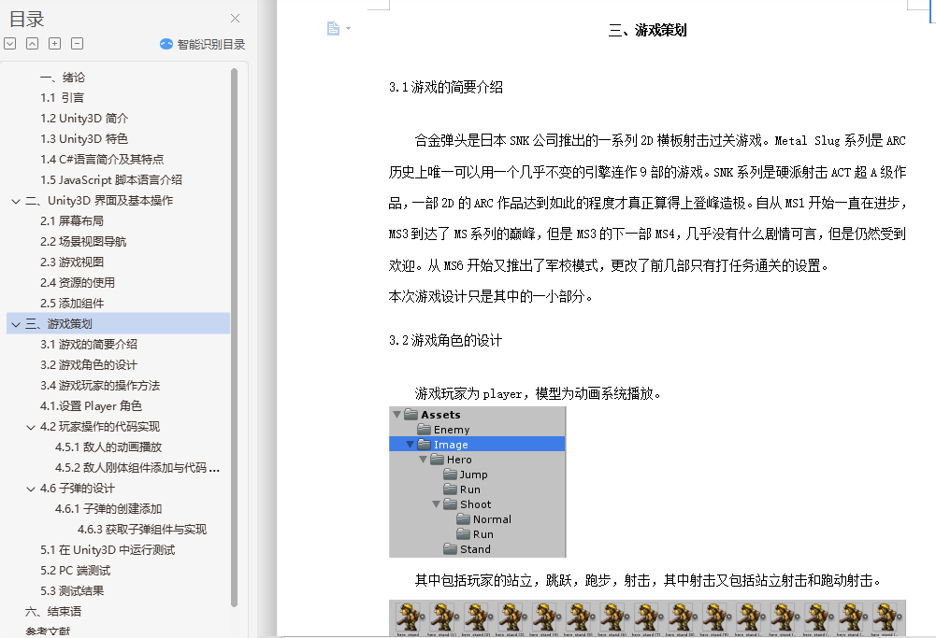Open 4.6.1 子弹的创建添加
This screenshot has height=638, width=936.
pyautogui.click(x=108, y=509)
